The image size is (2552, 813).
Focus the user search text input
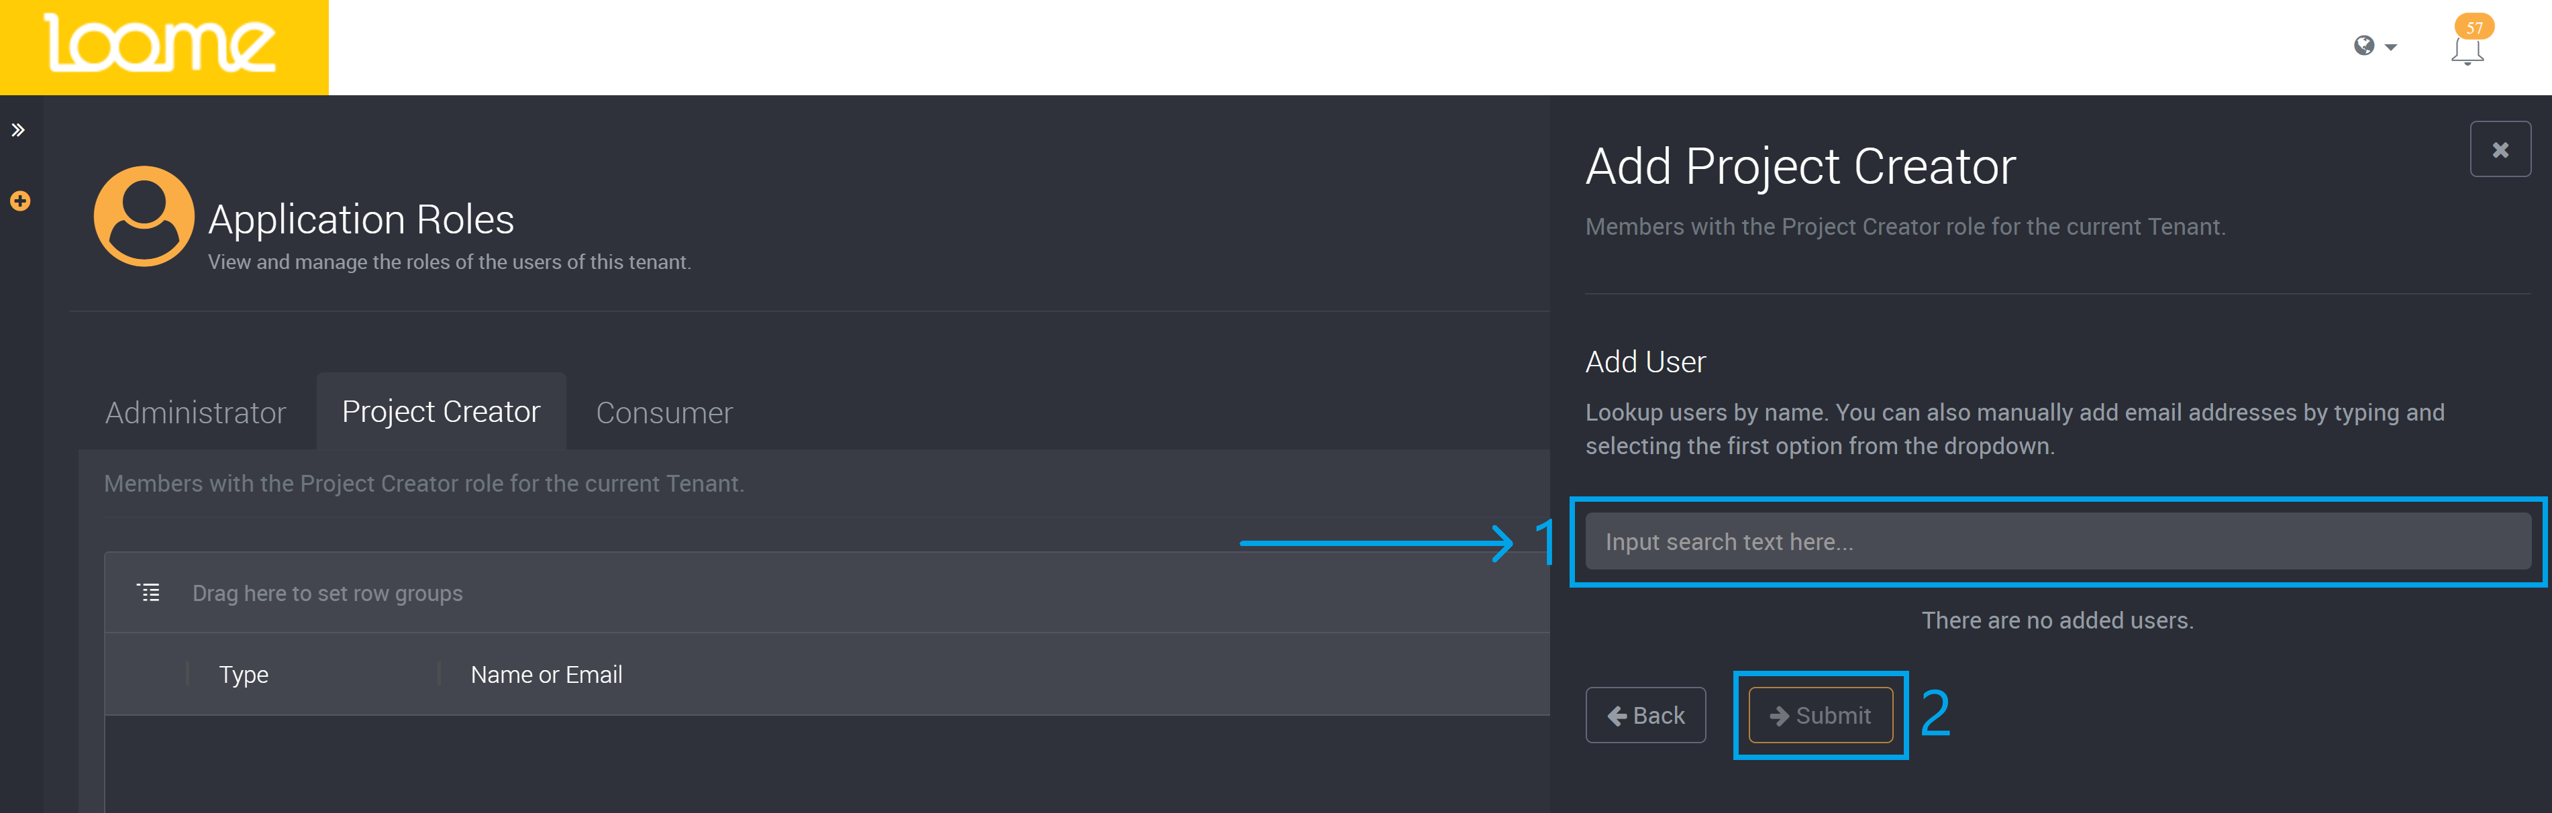[2057, 542]
